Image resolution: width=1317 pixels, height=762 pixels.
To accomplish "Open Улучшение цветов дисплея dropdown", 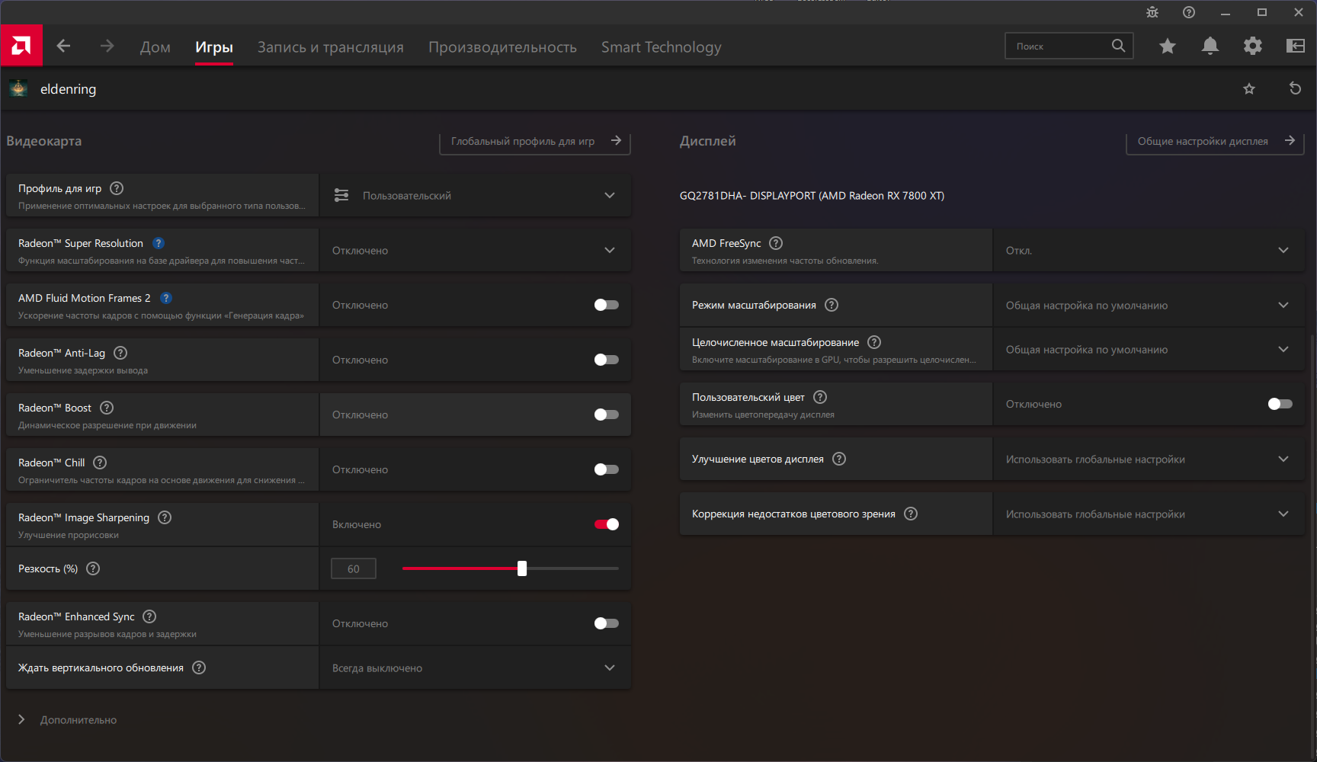I will [1149, 459].
